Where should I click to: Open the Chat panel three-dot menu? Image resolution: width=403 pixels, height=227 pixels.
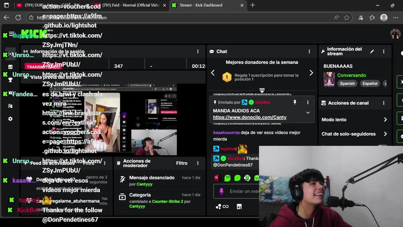[x=309, y=51]
